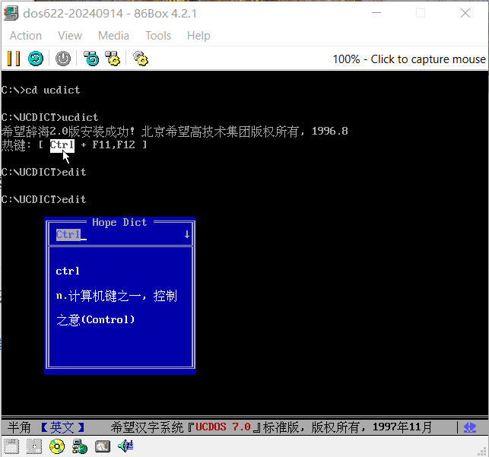Click highlighted Ctrl word in hotkey line
489x457 pixels.
pos(62,145)
